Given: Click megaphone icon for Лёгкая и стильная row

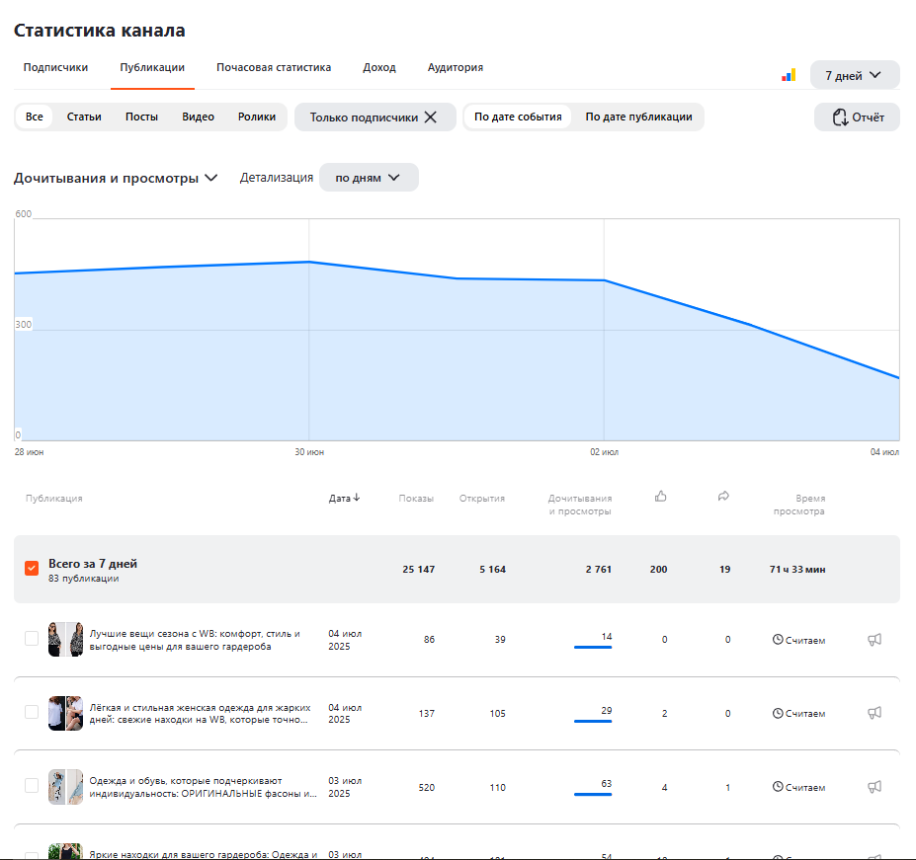Looking at the screenshot, I should 874,713.
